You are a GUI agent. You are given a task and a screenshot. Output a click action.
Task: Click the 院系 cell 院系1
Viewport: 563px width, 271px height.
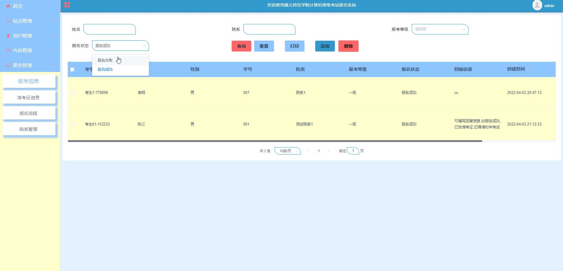tap(301, 92)
